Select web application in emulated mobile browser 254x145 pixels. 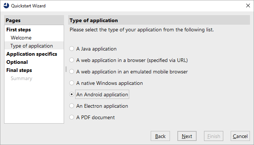point(71,72)
